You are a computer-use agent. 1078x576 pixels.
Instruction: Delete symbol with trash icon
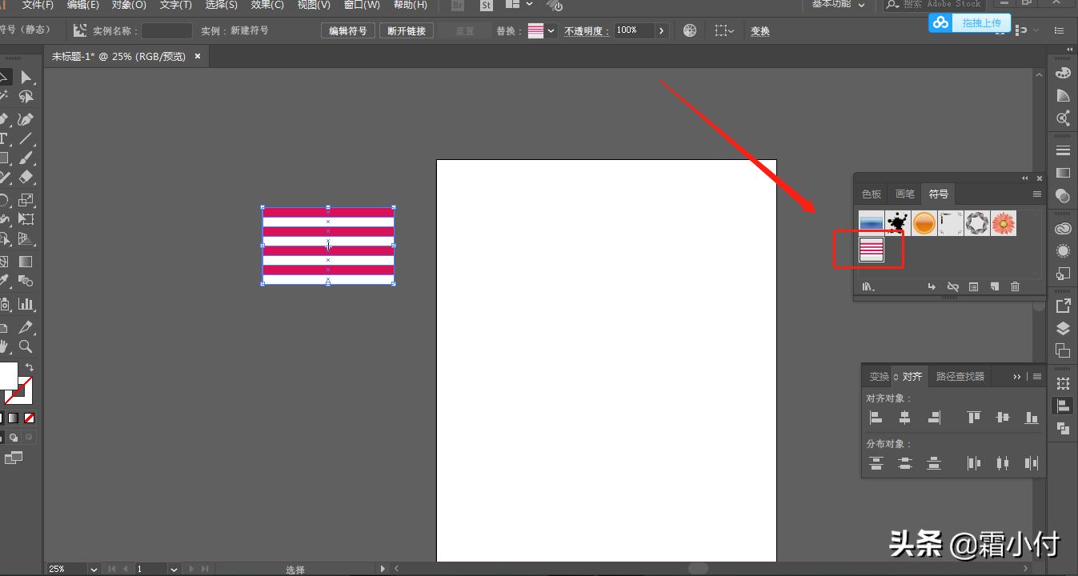click(1015, 286)
